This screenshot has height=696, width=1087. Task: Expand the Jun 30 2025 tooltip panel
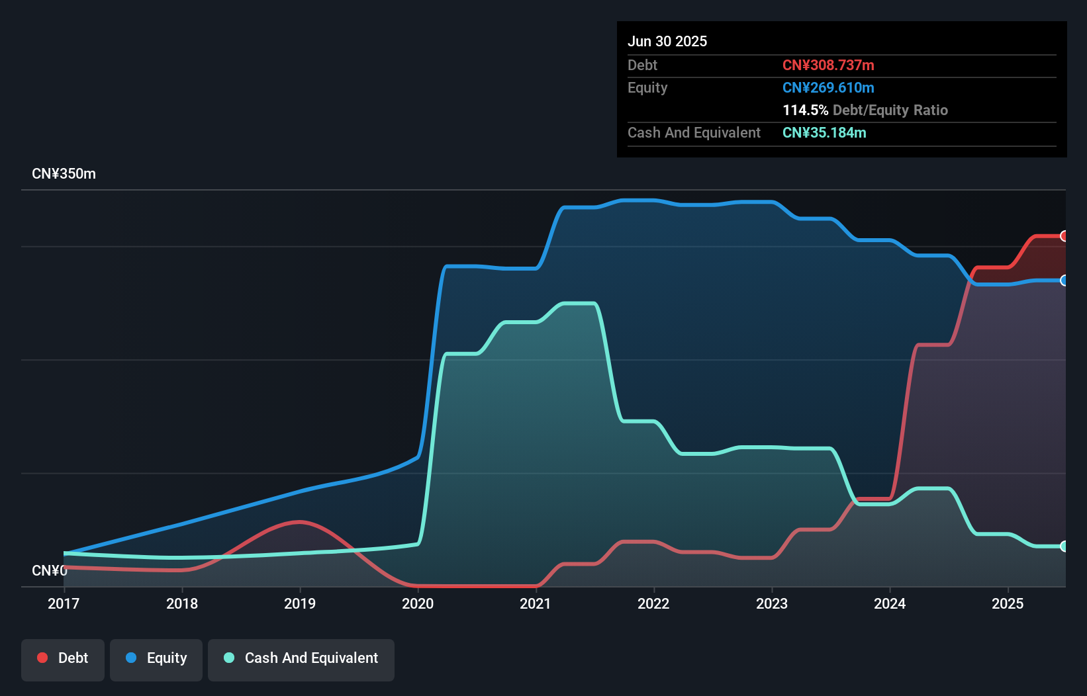[667, 40]
